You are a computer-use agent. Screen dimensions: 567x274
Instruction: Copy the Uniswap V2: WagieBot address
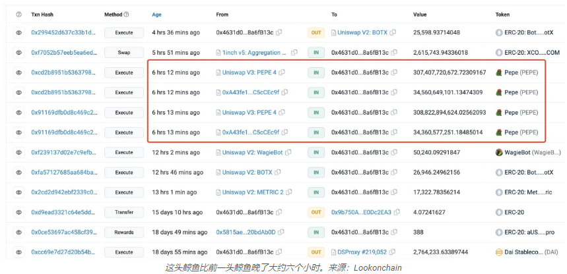[x=288, y=153]
